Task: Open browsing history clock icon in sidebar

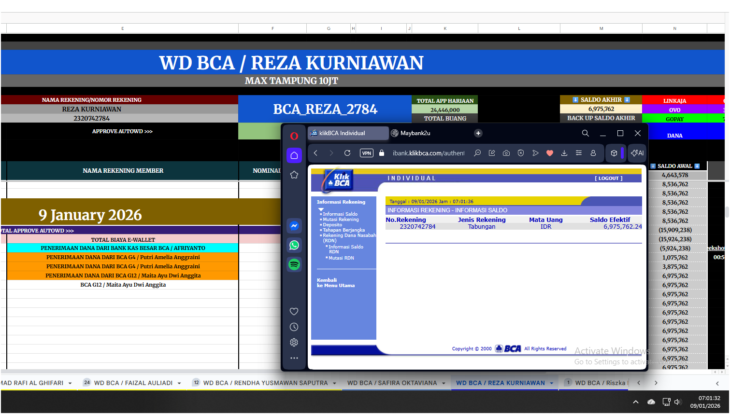Action: point(294,327)
